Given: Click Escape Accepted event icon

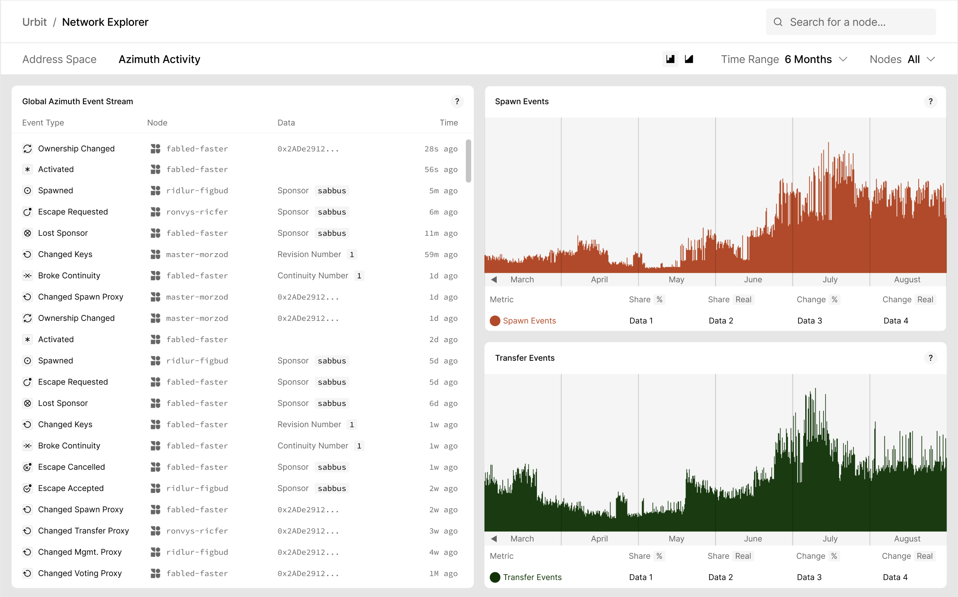Looking at the screenshot, I should pos(28,488).
